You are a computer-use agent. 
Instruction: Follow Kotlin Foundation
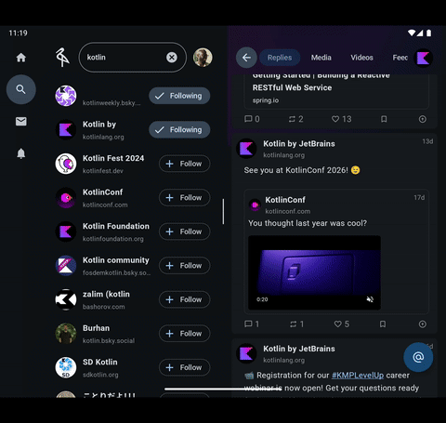click(x=185, y=231)
